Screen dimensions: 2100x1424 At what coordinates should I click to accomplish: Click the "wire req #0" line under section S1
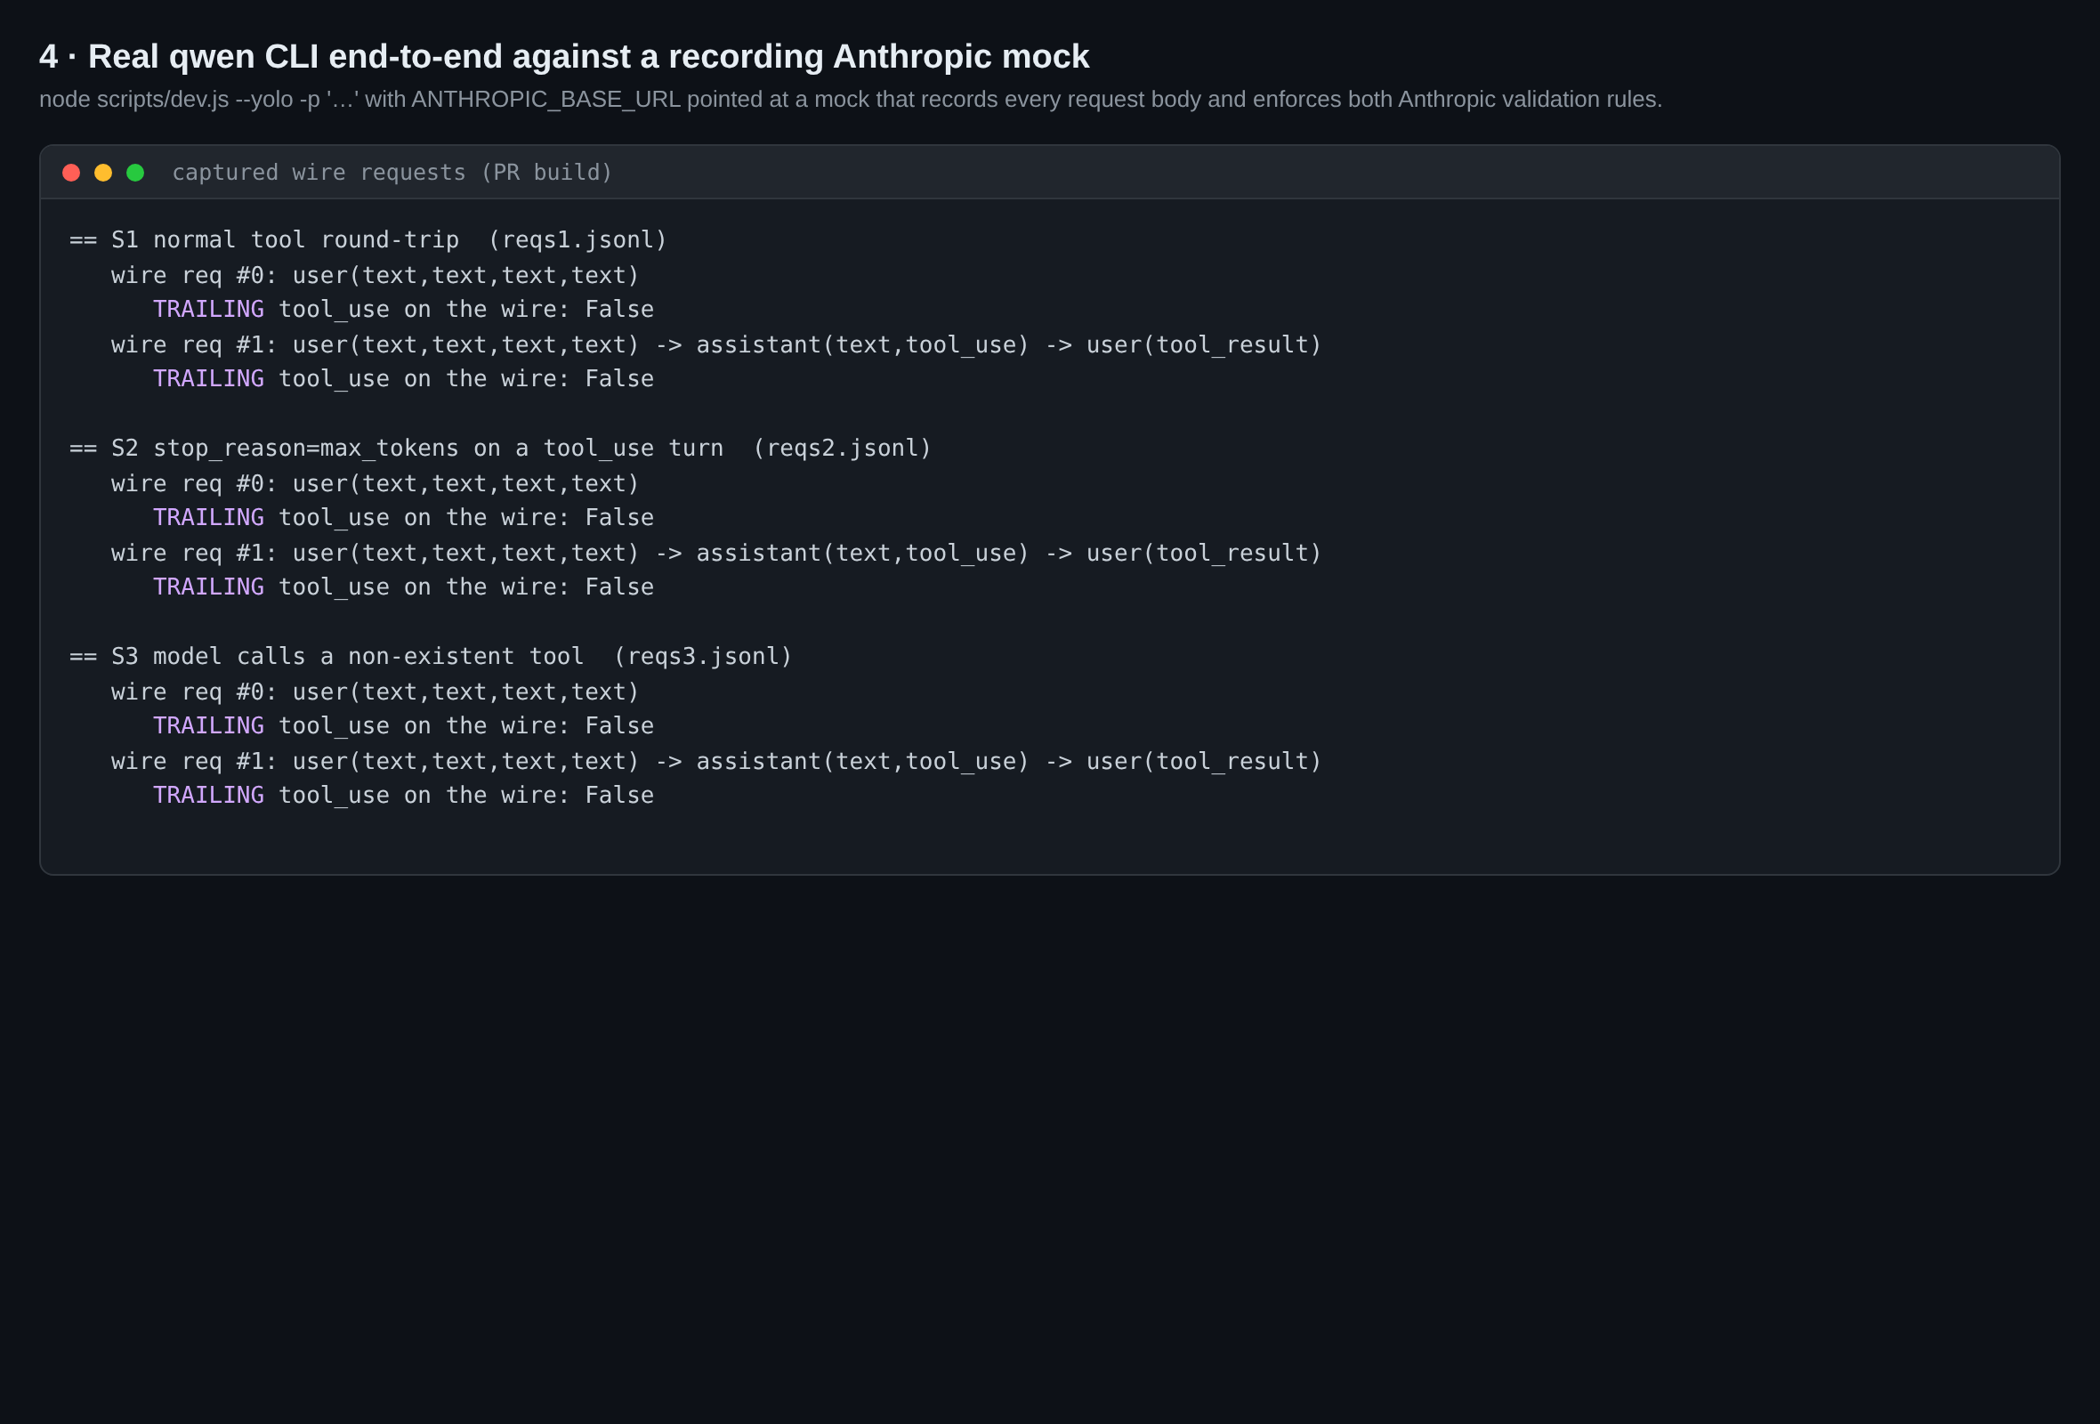[x=376, y=276]
